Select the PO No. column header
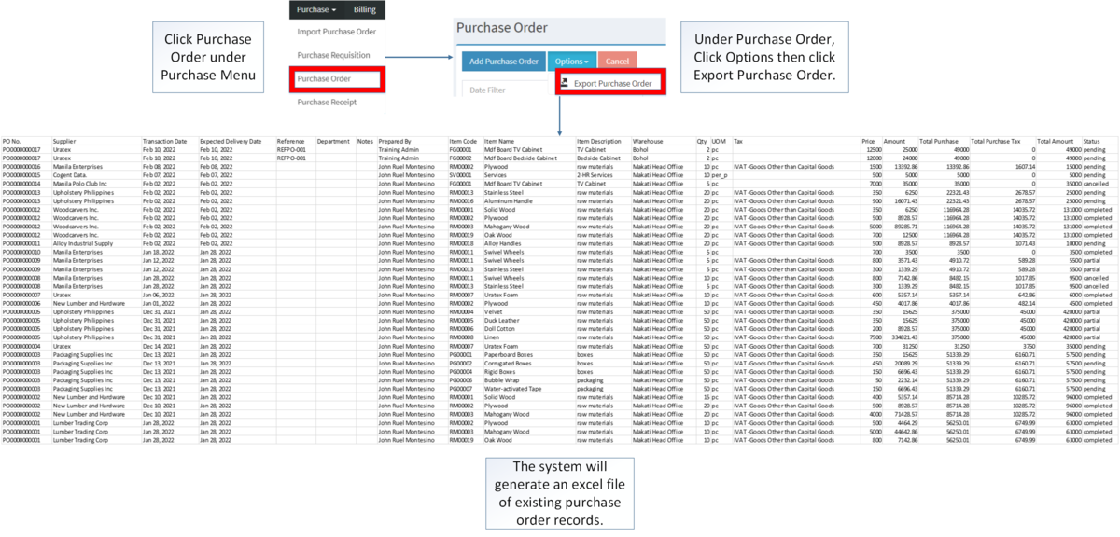Viewport: 1120px width, 537px height. (14, 142)
